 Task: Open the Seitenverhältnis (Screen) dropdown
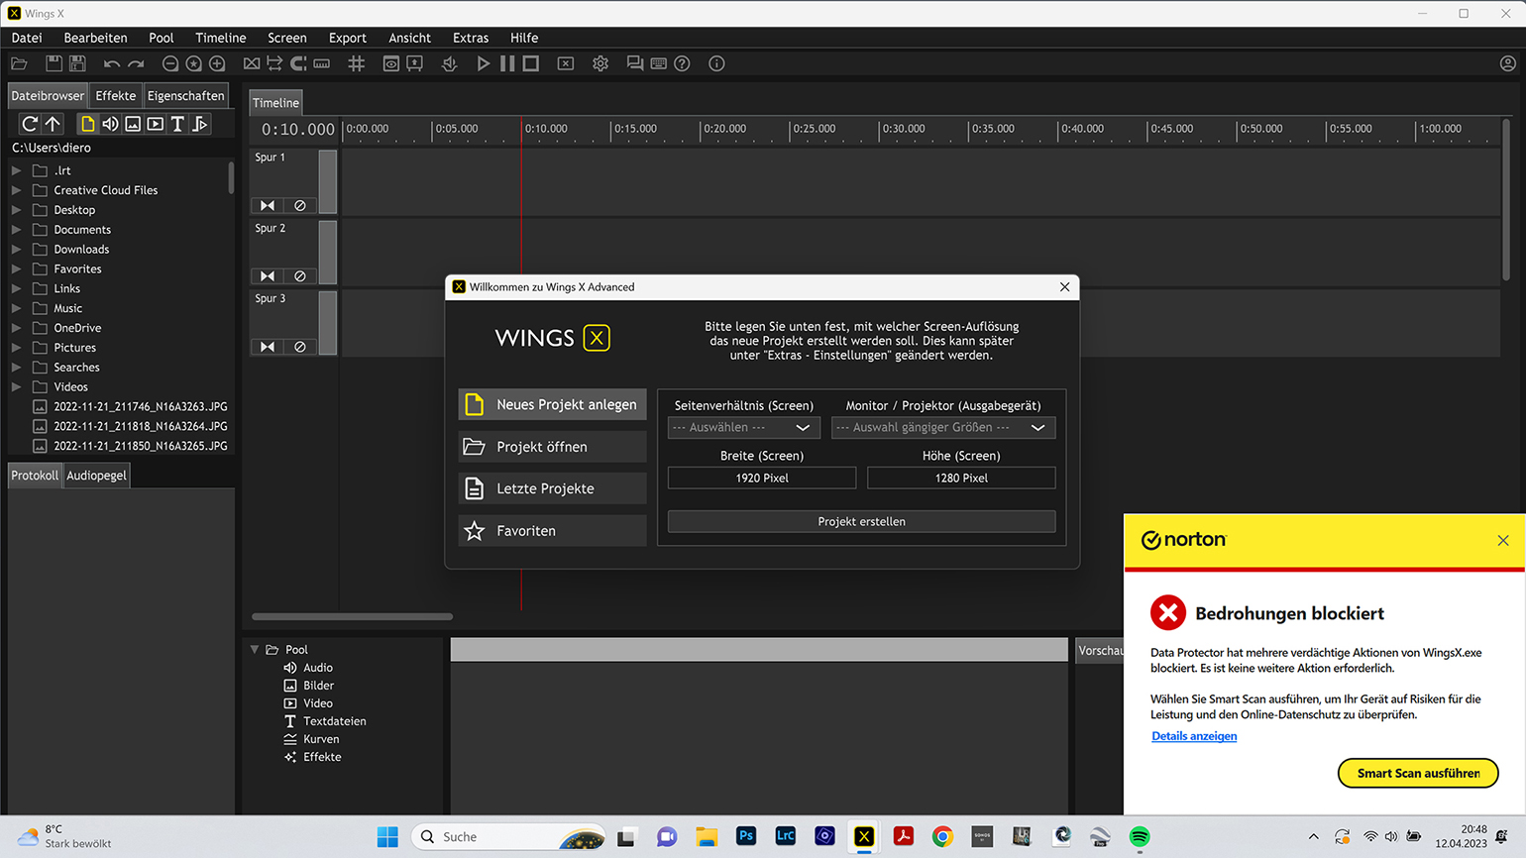[743, 428]
